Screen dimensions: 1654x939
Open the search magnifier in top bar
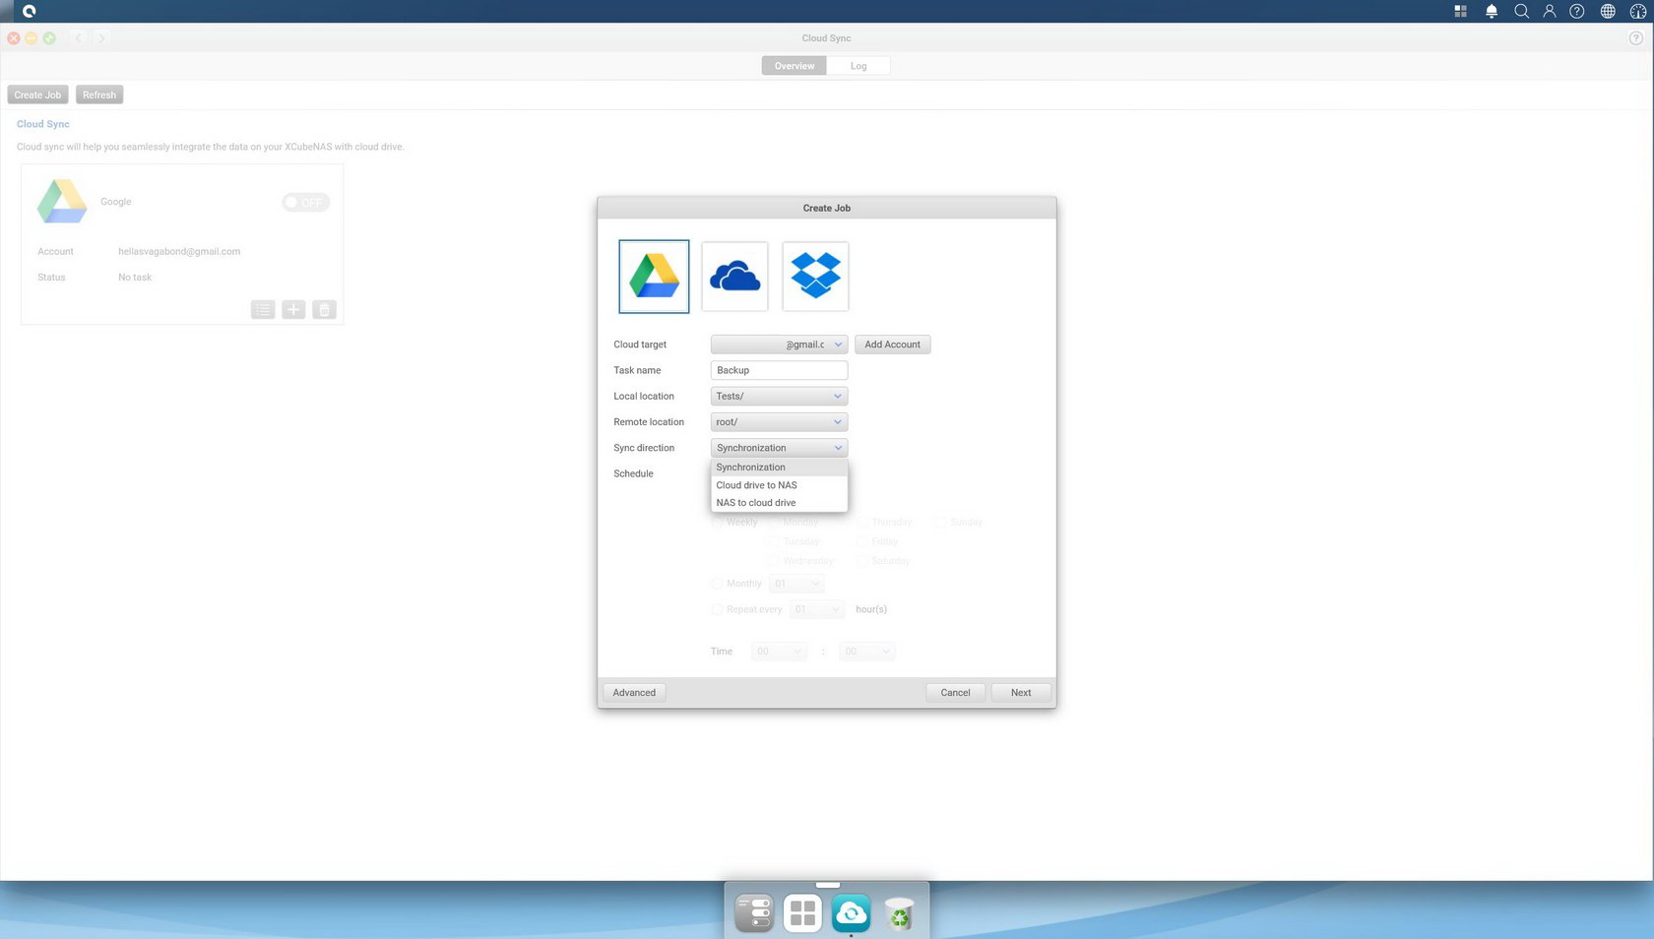[x=1521, y=11]
